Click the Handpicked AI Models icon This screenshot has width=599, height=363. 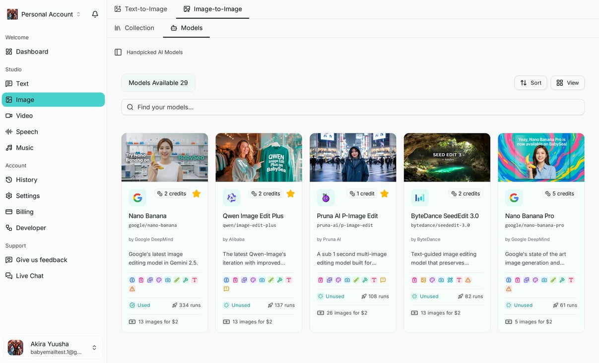118,52
